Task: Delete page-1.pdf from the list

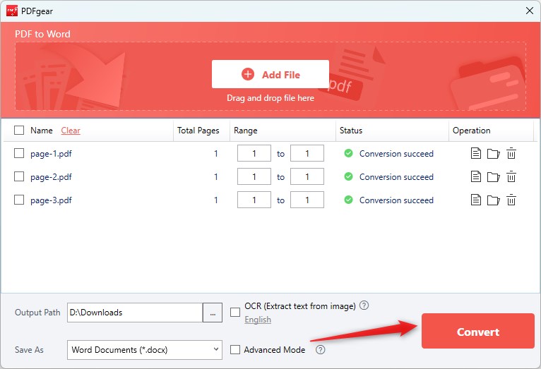Action: pyautogui.click(x=511, y=153)
